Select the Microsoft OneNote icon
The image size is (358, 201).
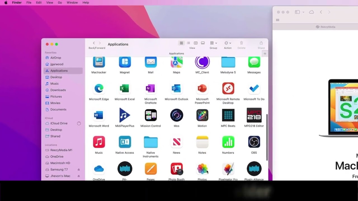[x=151, y=88]
